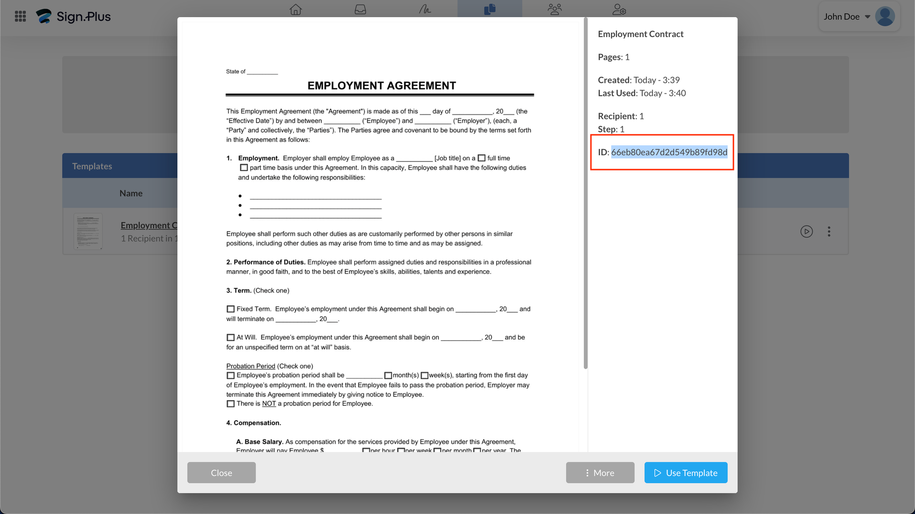Open the user settings admin icon
This screenshot has width=915, height=514.
(619, 10)
